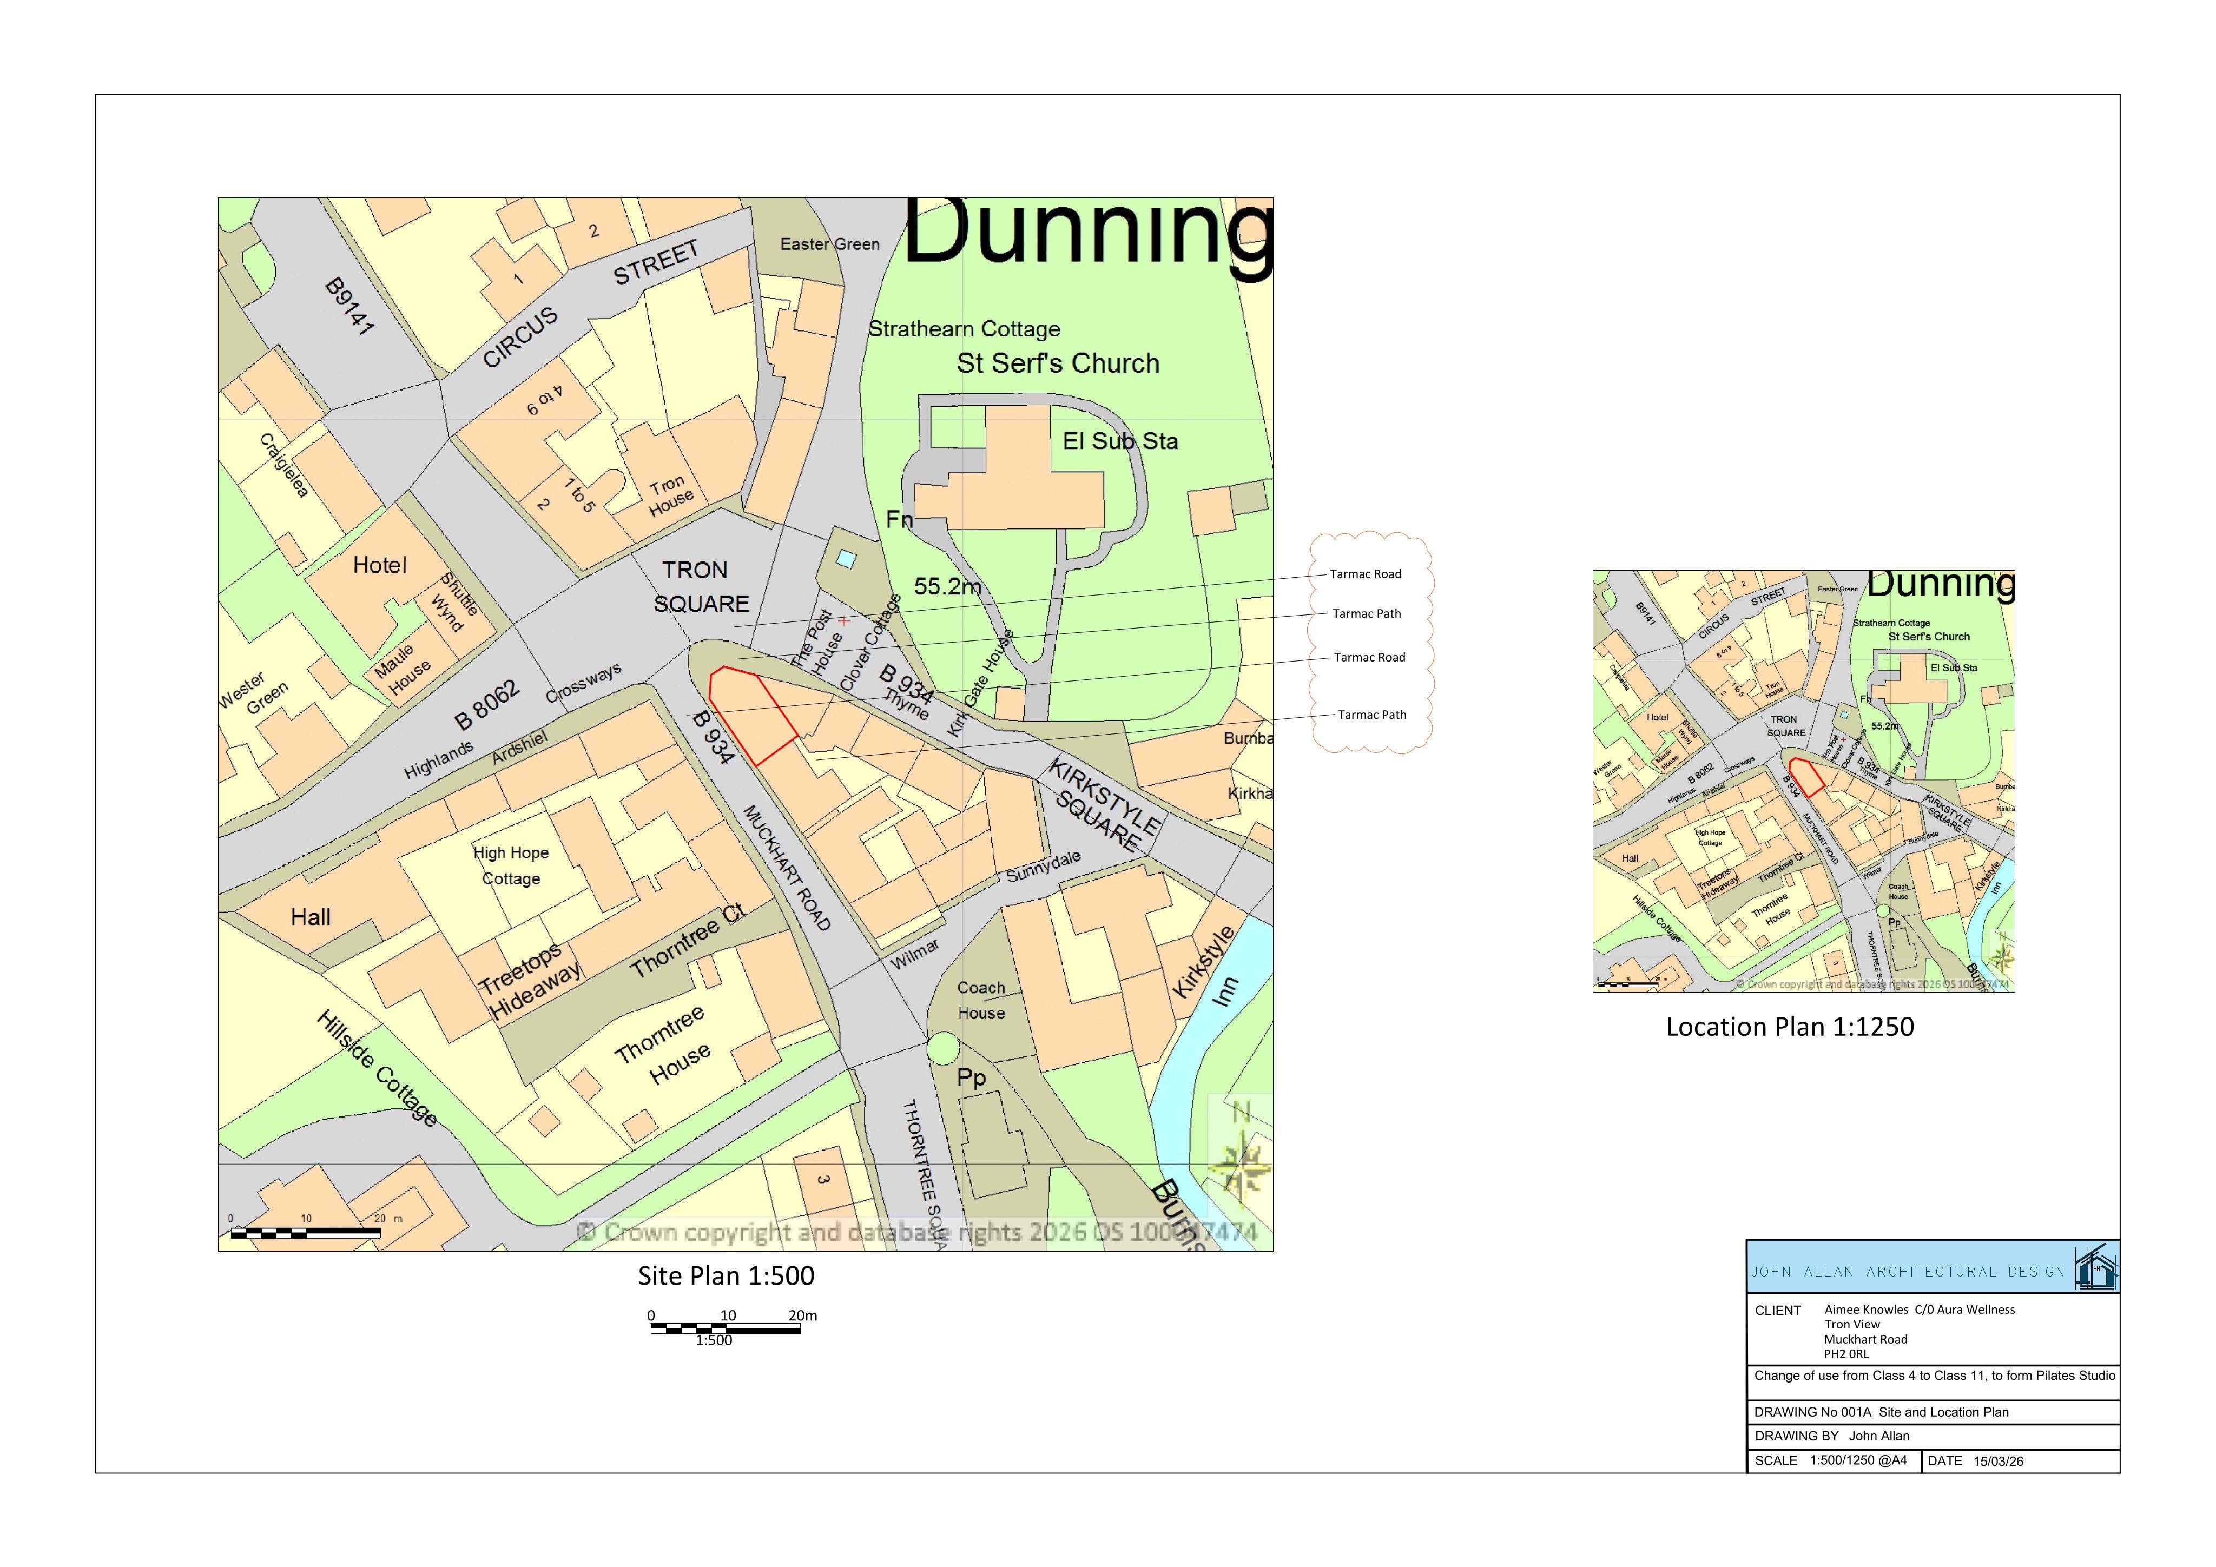Click the red site outline on the Location Plan
The image size is (2216, 1567).
click(1807, 778)
